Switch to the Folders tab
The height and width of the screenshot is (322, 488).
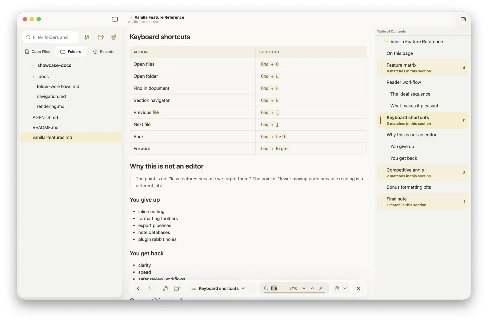pos(70,51)
